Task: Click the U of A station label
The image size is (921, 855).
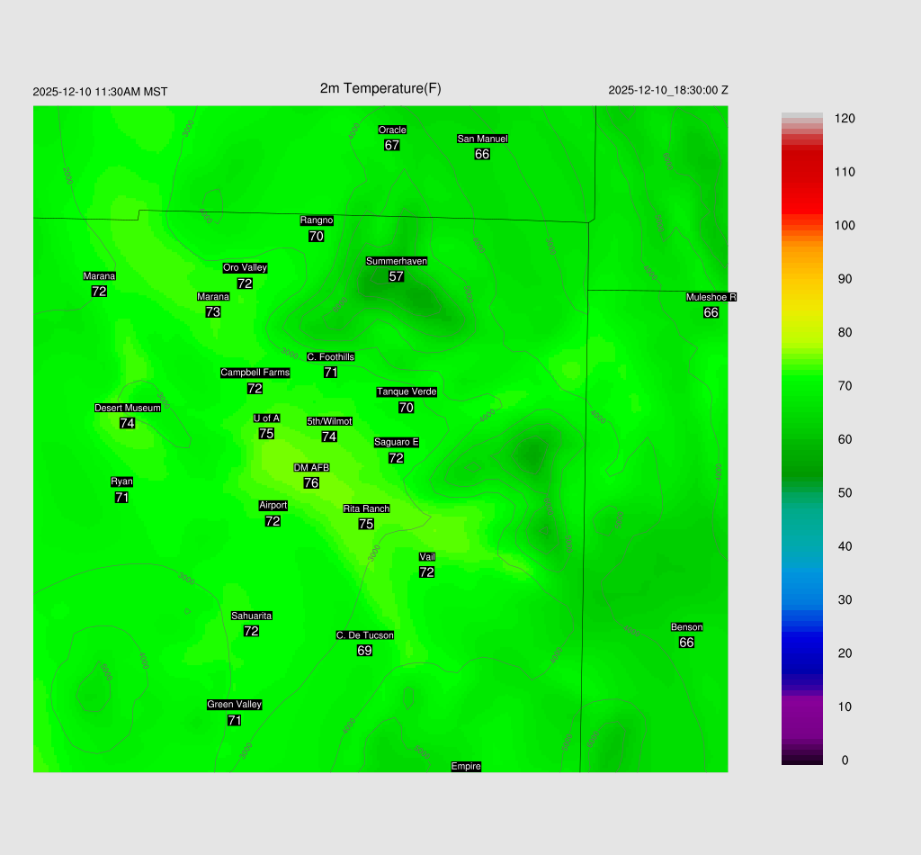Action: (266, 418)
